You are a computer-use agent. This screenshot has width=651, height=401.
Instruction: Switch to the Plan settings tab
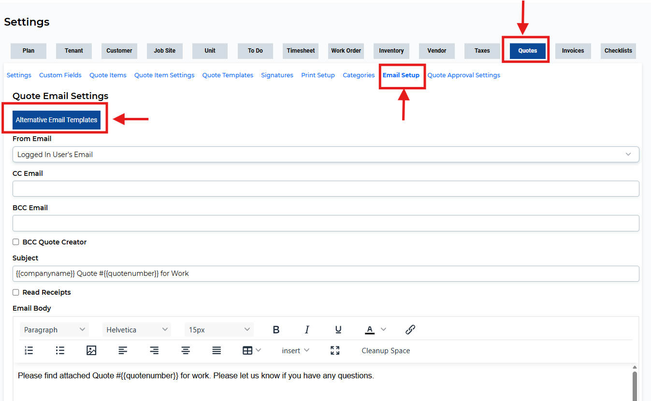click(29, 51)
